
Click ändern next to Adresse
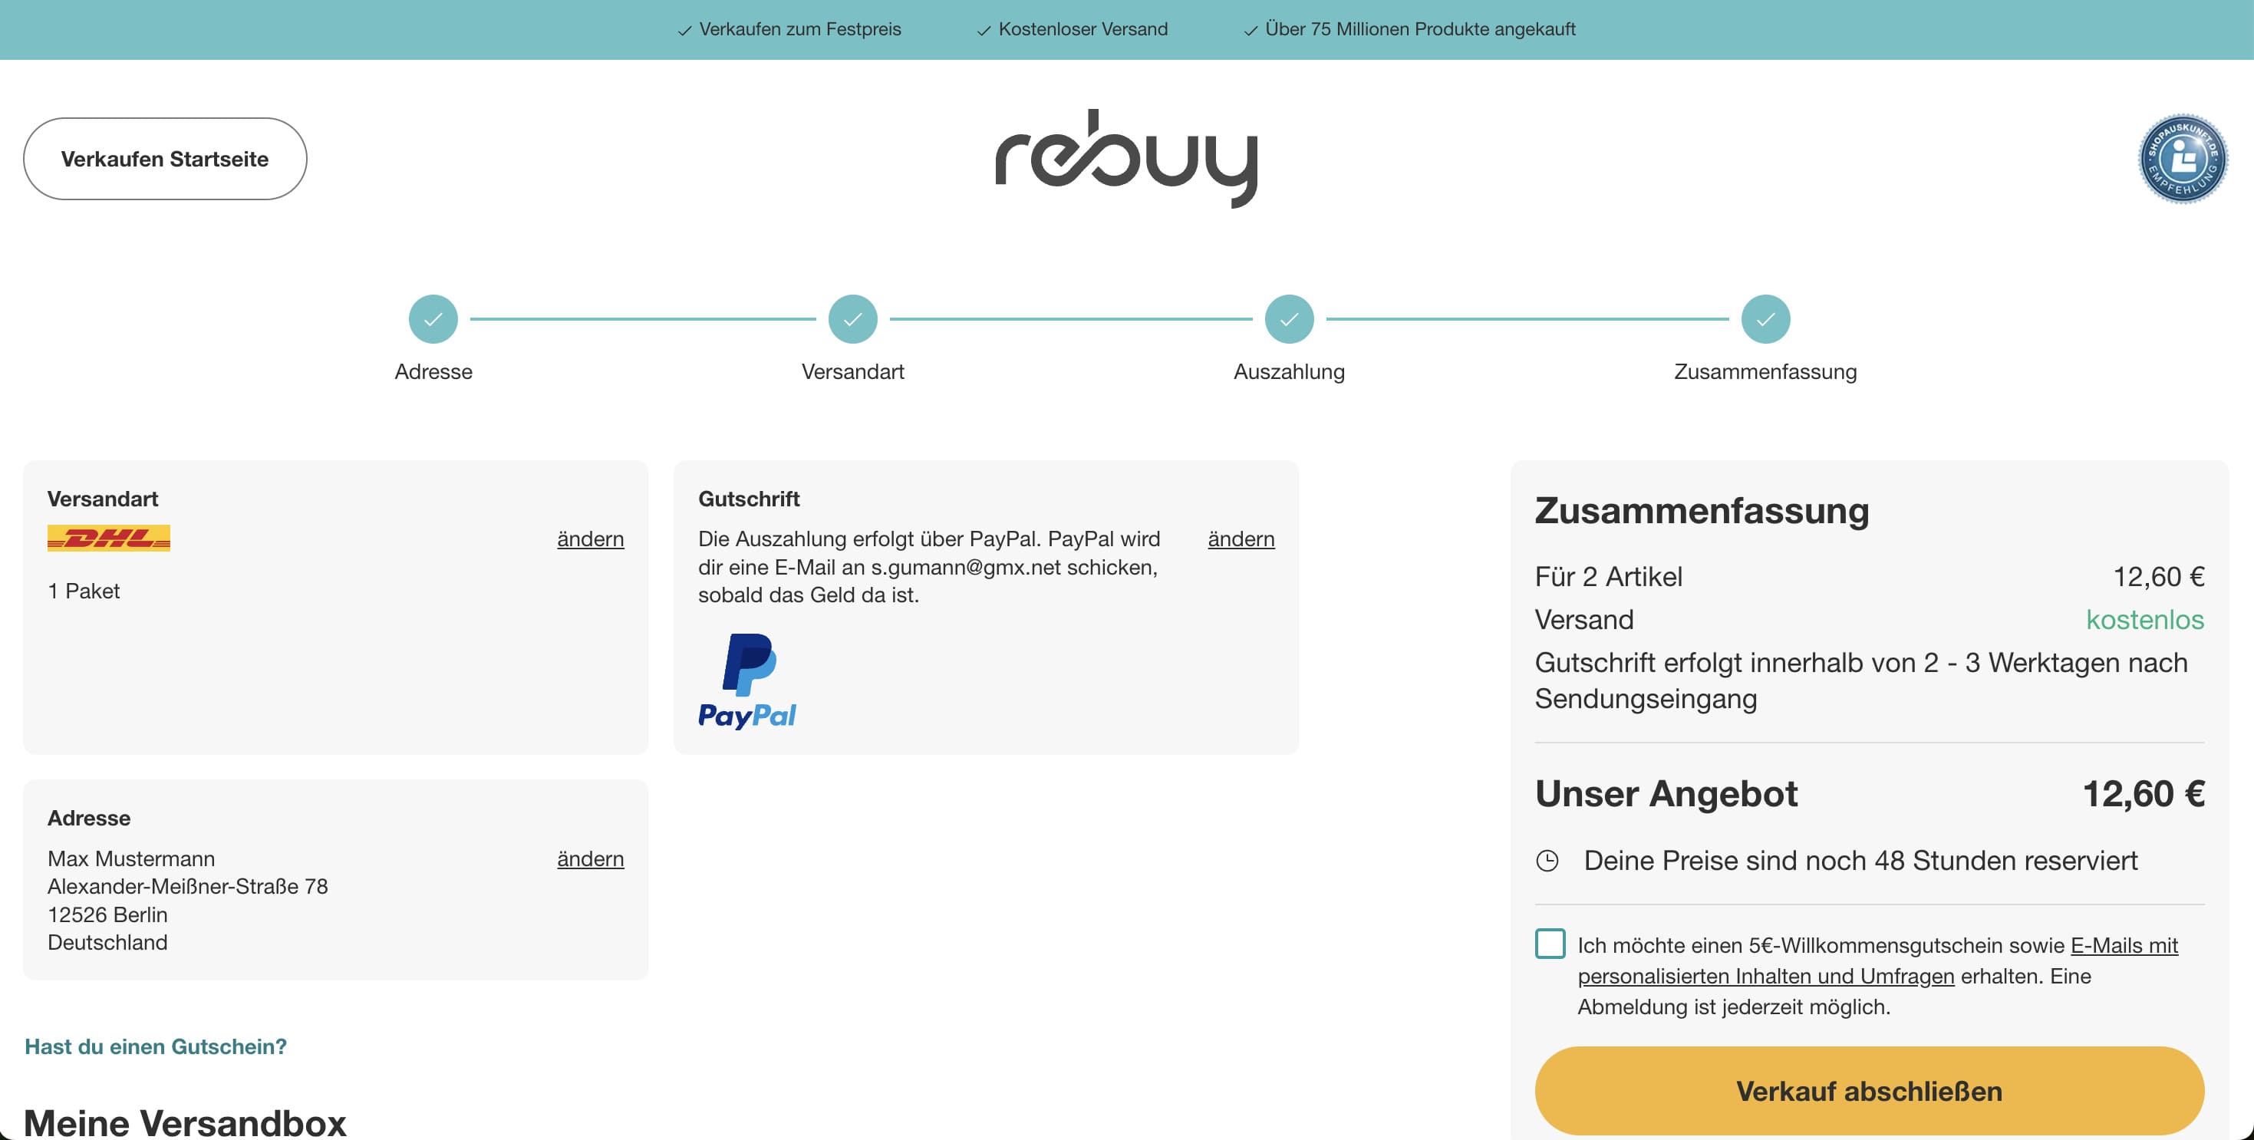pos(590,858)
